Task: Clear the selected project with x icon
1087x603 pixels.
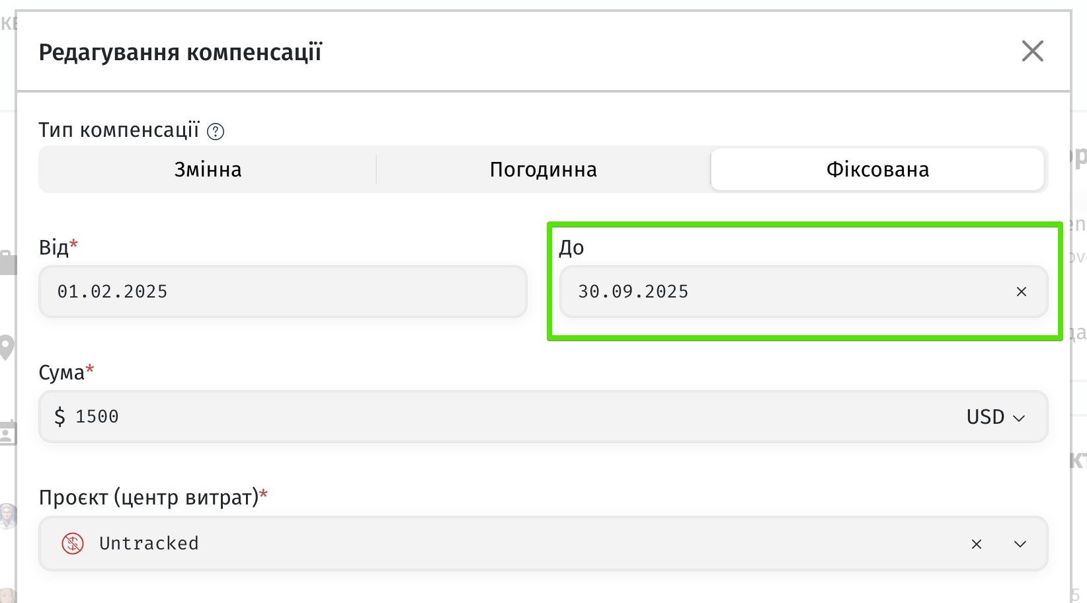Action: click(976, 544)
